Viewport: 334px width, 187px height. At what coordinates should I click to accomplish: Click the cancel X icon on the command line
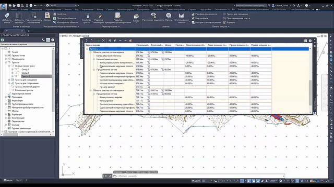click(105, 176)
